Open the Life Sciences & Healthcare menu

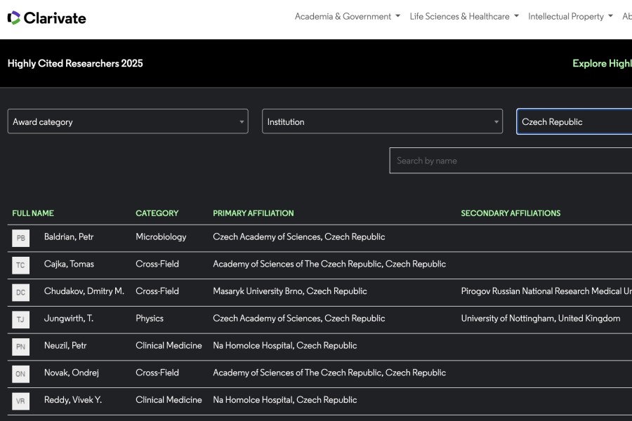point(464,16)
